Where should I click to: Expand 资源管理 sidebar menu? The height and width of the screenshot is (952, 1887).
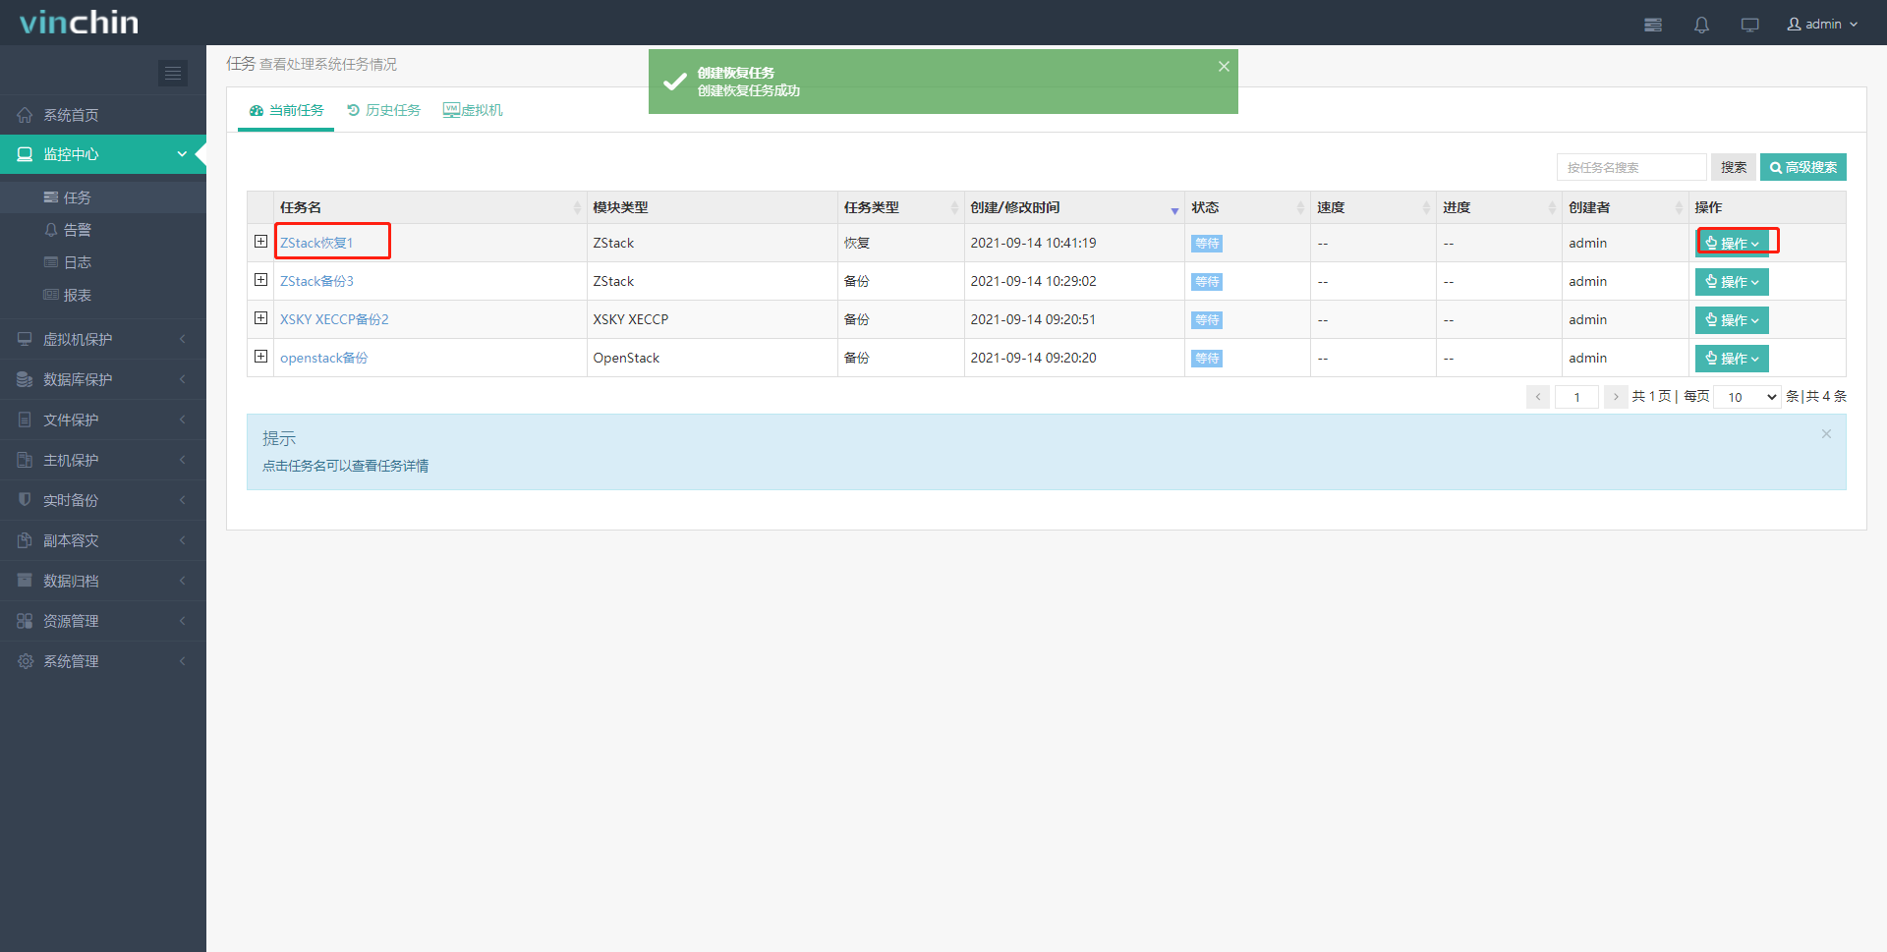[x=103, y=621]
